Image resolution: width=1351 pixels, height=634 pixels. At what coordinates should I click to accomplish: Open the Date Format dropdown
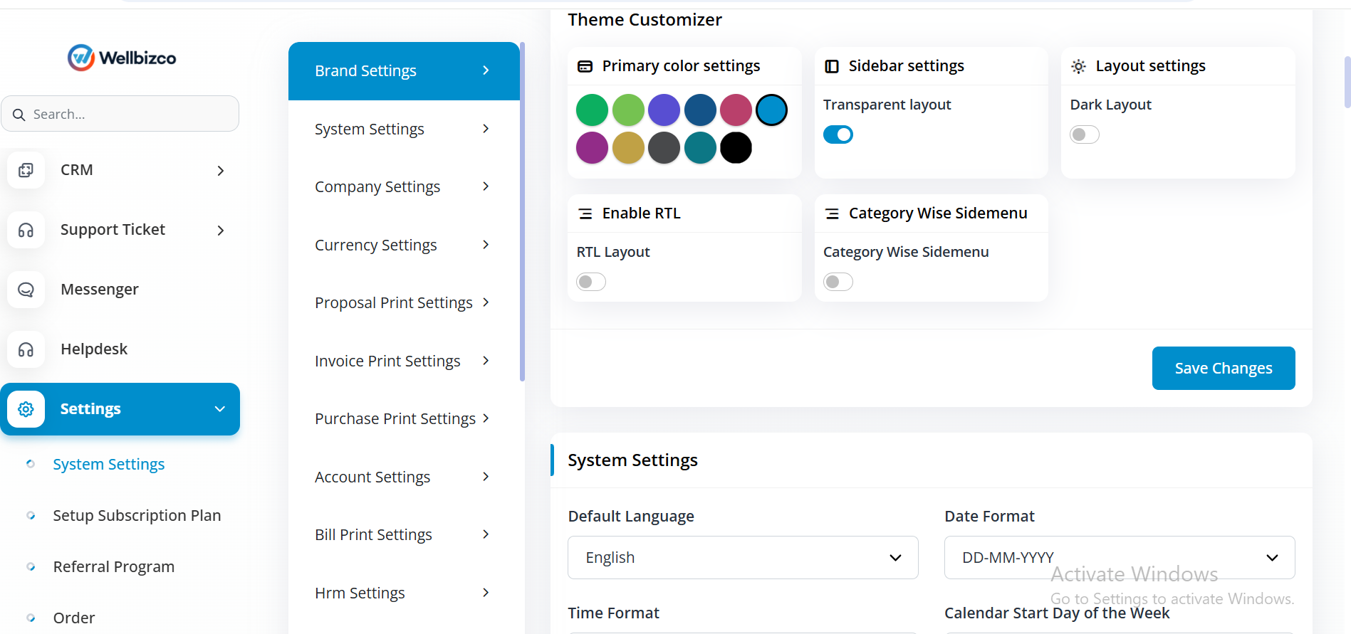coord(1120,557)
